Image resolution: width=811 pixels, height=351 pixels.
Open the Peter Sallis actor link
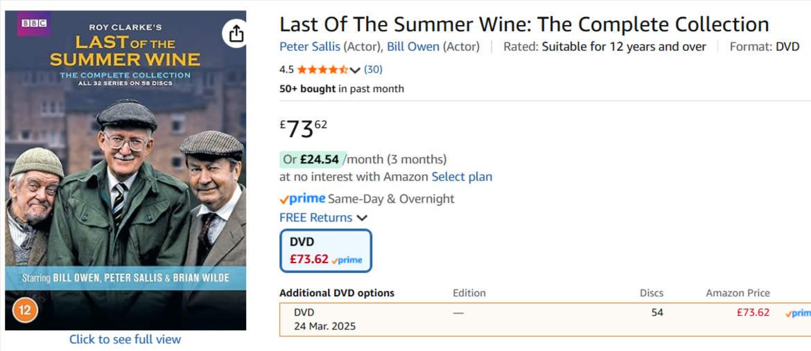click(310, 46)
